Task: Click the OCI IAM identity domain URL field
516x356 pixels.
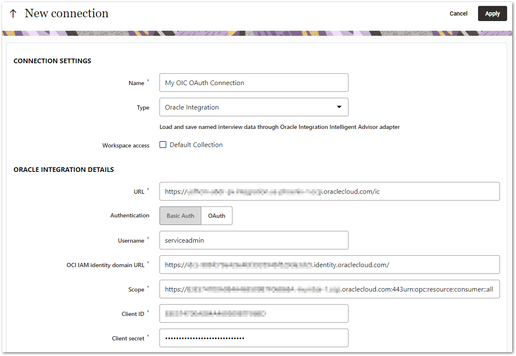Action: [329, 265]
